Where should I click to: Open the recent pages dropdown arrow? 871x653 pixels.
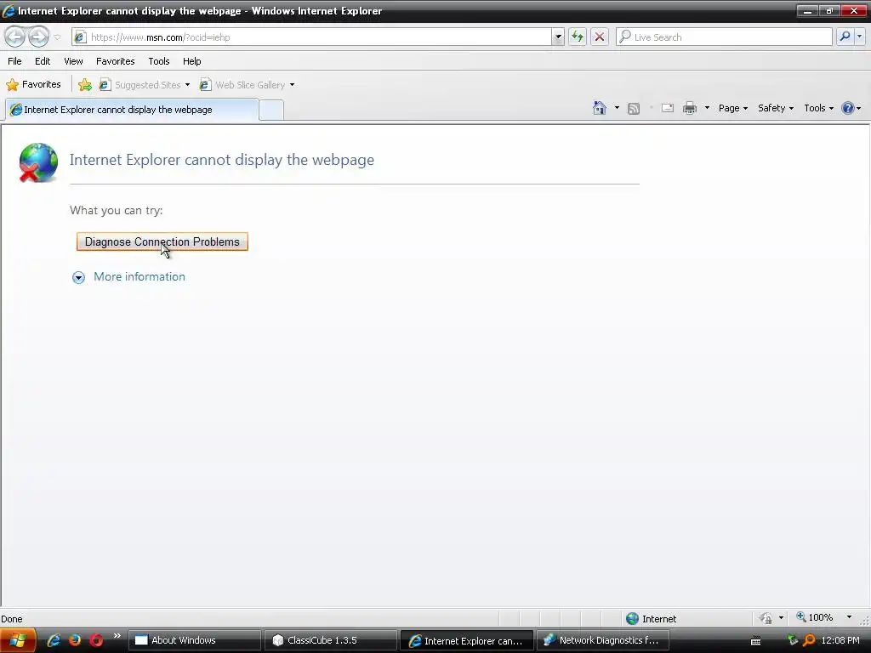pos(57,37)
